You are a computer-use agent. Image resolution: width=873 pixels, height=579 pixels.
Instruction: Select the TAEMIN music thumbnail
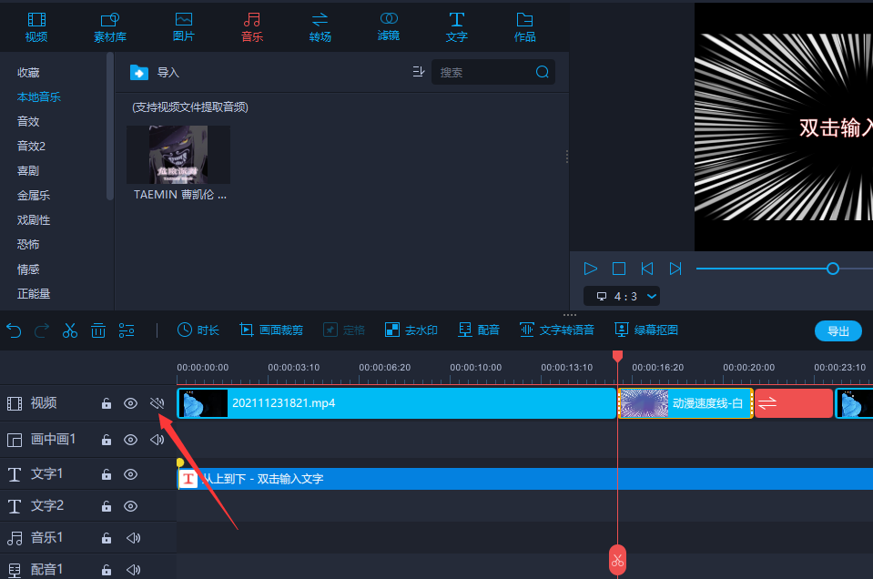point(178,155)
